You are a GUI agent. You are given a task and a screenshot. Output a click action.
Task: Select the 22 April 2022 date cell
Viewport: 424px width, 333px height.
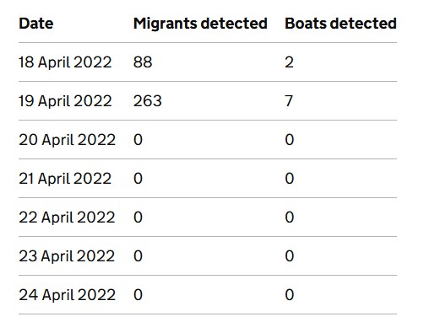[x=67, y=218]
